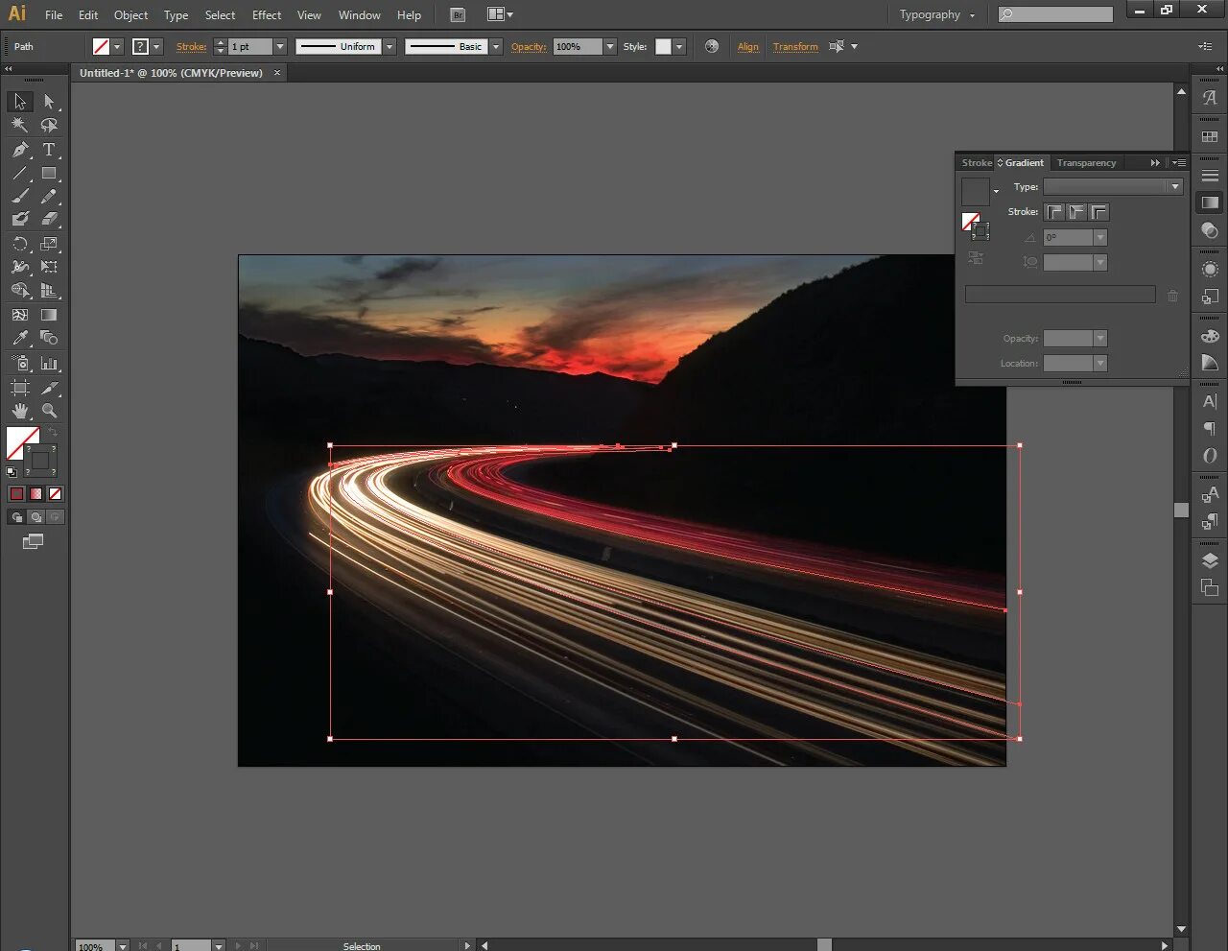Switch to the Stroke tab
This screenshot has width=1228, height=951.
coord(977,163)
